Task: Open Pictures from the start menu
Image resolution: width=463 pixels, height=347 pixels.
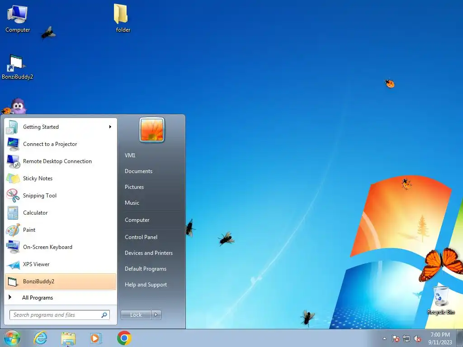Action: (134, 187)
